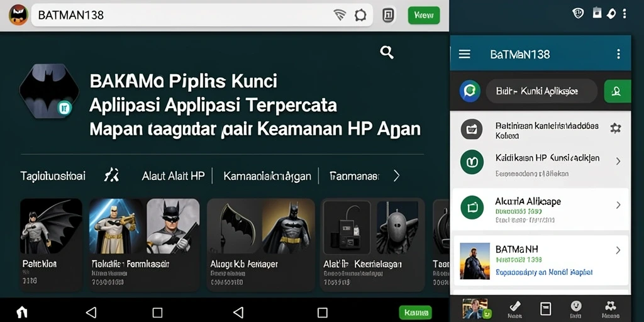The height and width of the screenshot is (322, 644).
Task: Click the Brih- Kunki Aplikaice search field
Action: (541, 91)
